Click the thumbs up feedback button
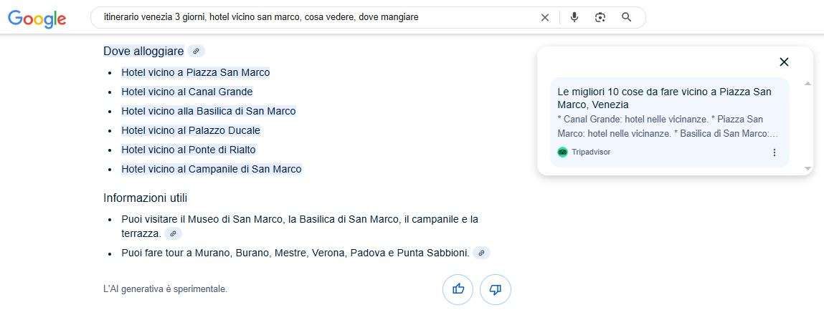The image size is (824, 315). [458, 289]
